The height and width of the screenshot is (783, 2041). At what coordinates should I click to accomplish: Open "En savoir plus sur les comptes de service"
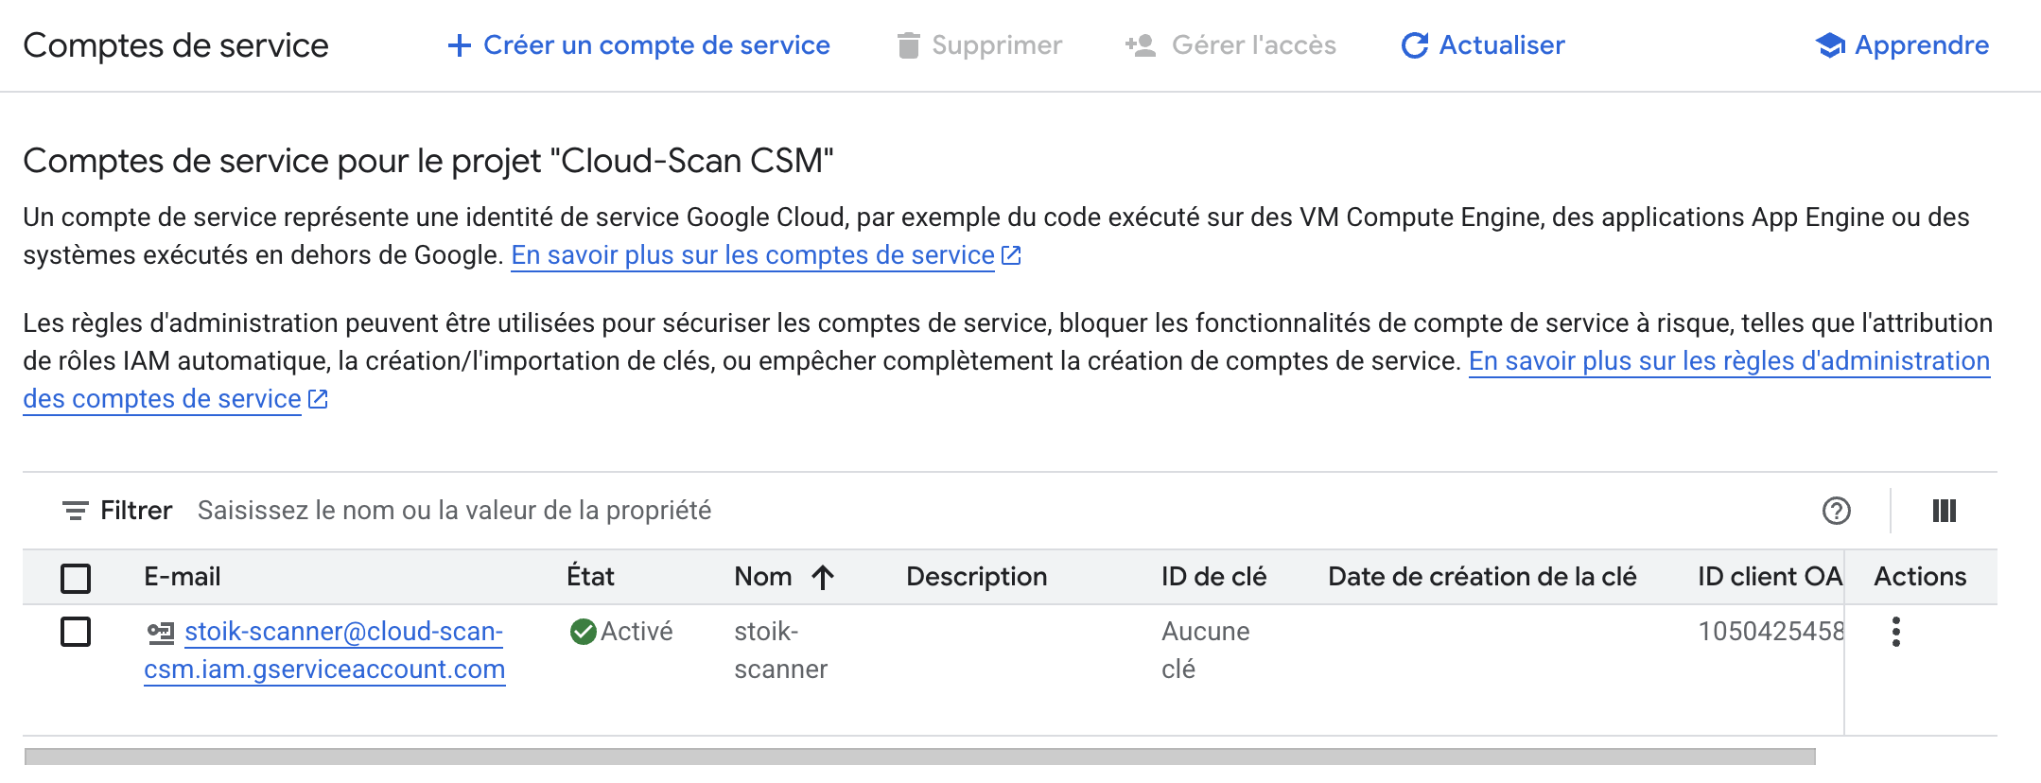coord(753,255)
